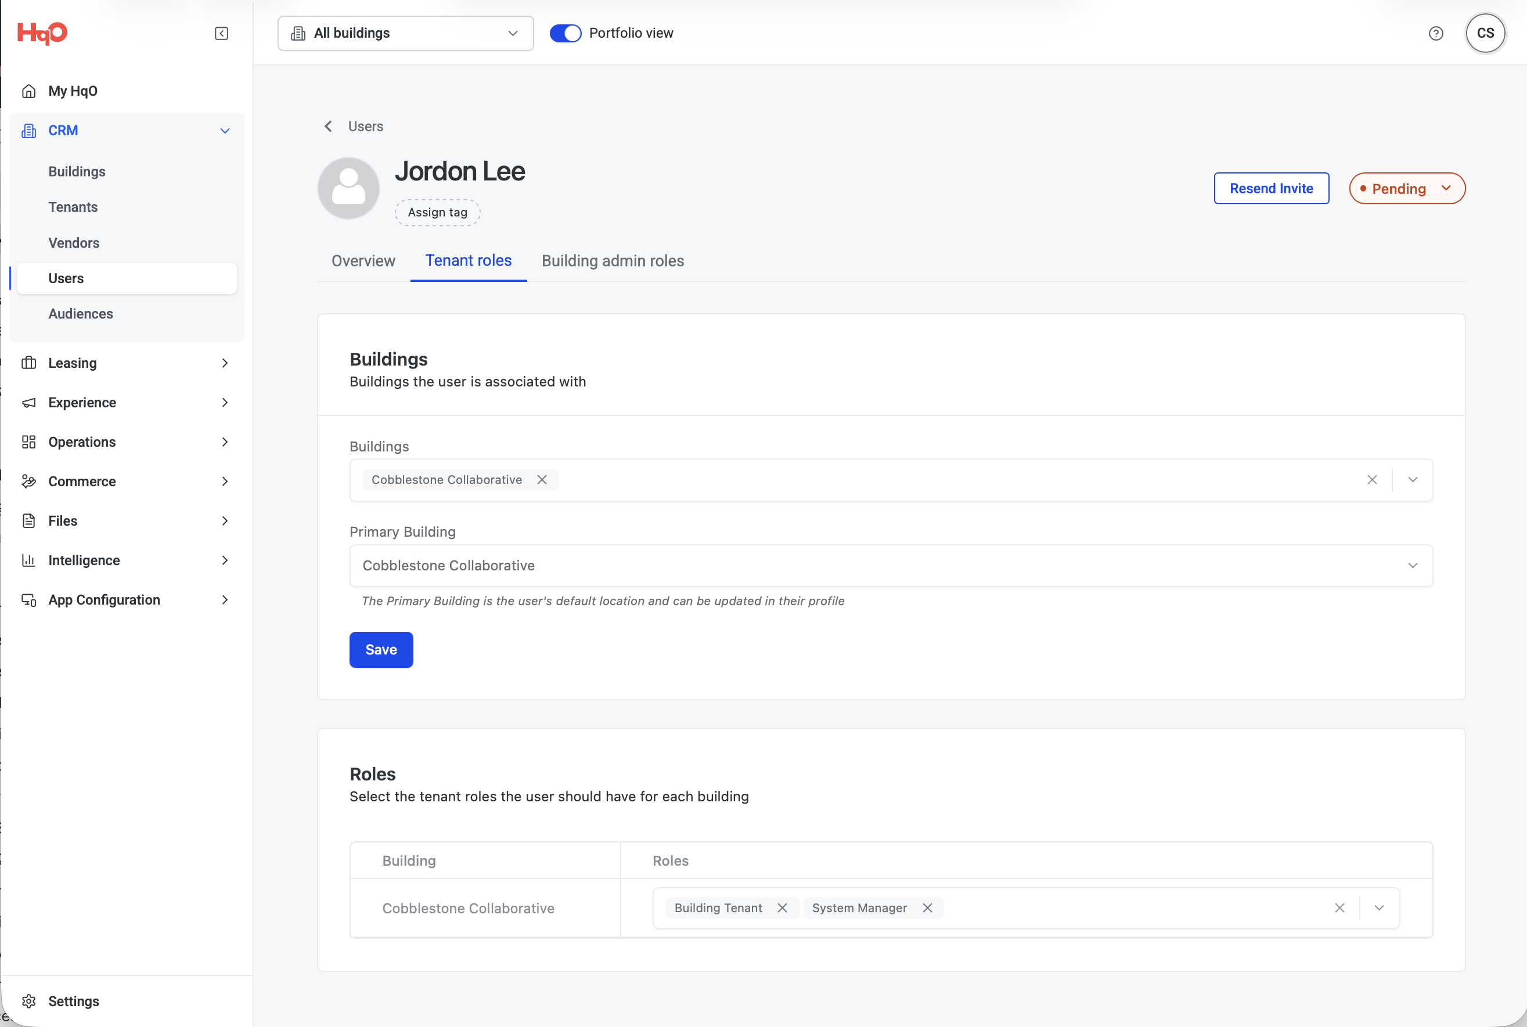
Task: Click the My HqO home icon
Action: [x=29, y=91]
